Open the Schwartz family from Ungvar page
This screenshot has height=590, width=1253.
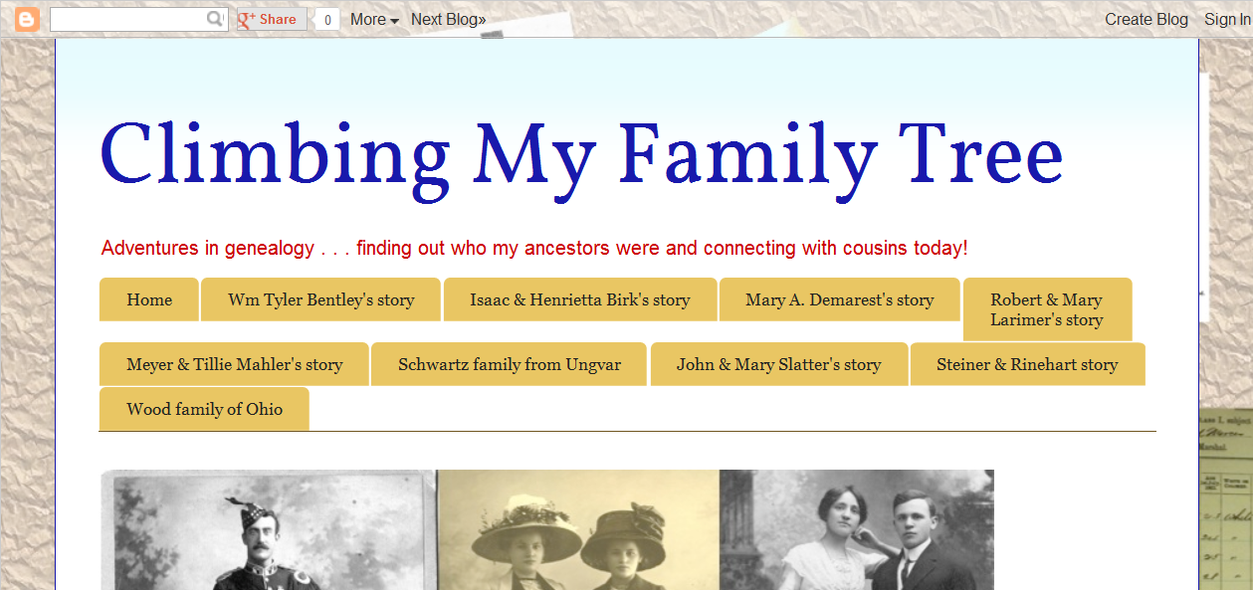coord(509,363)
